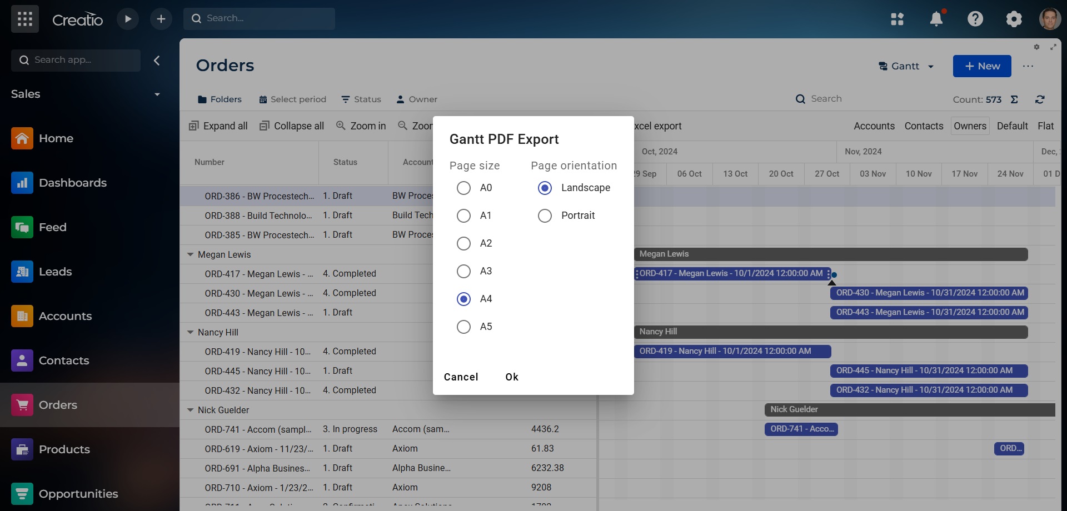Click the summaries sigma icon
1067x511 pixels.
(x=1015, y=99)
